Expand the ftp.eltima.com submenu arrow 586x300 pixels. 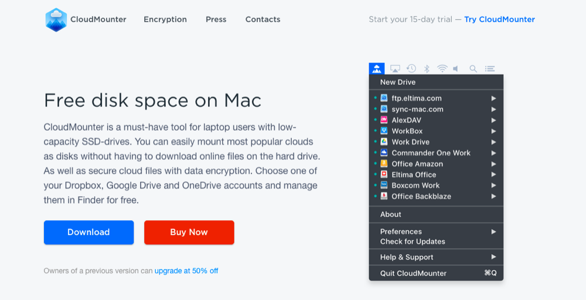click(493, 98)
